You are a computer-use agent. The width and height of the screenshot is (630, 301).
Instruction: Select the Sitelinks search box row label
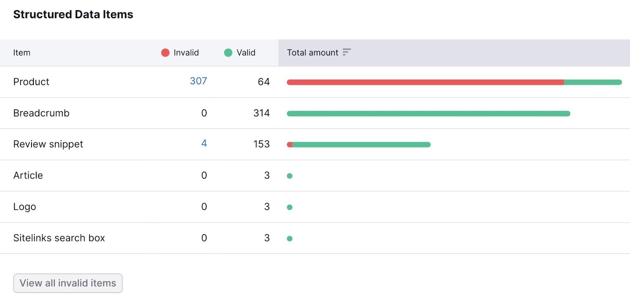pos(59,238)
